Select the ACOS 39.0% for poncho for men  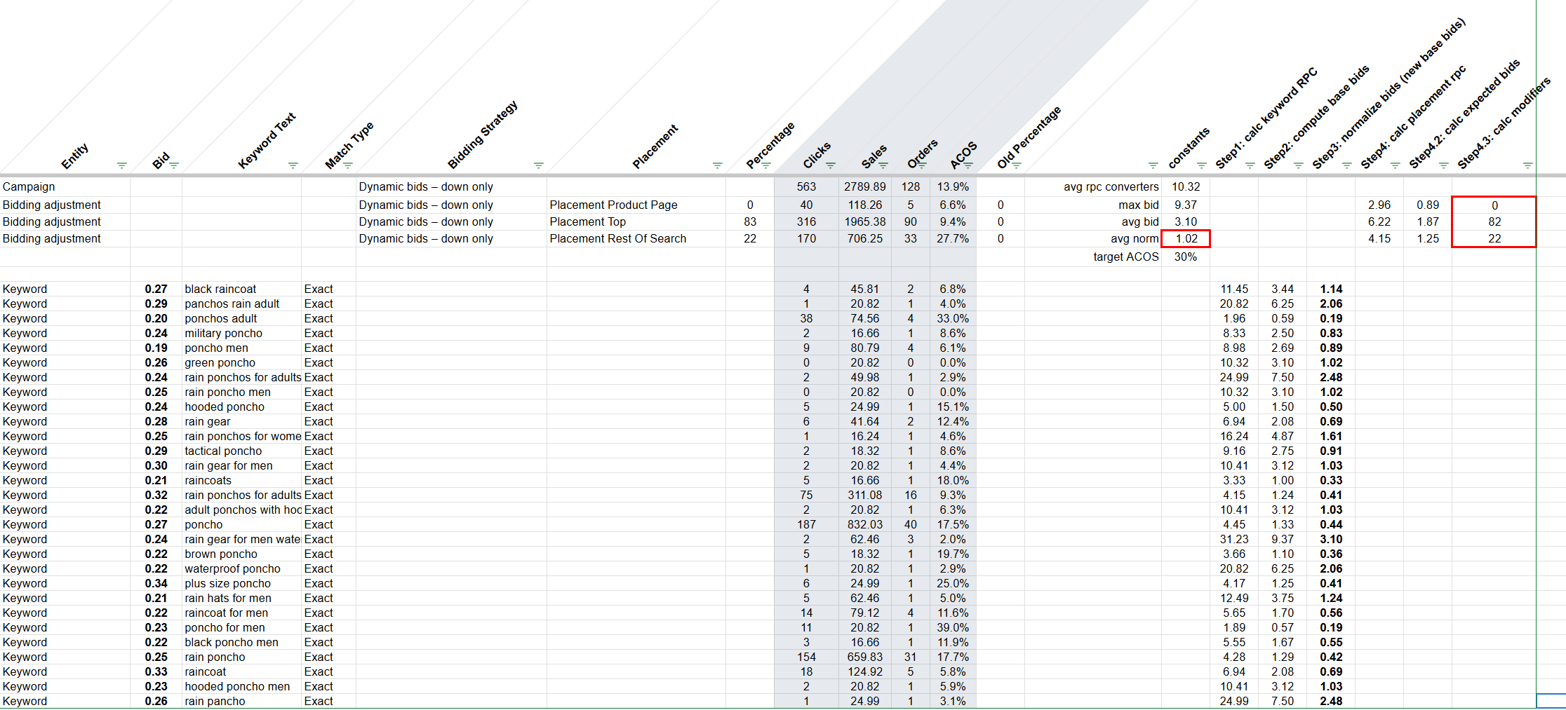(x=953, y=627)
